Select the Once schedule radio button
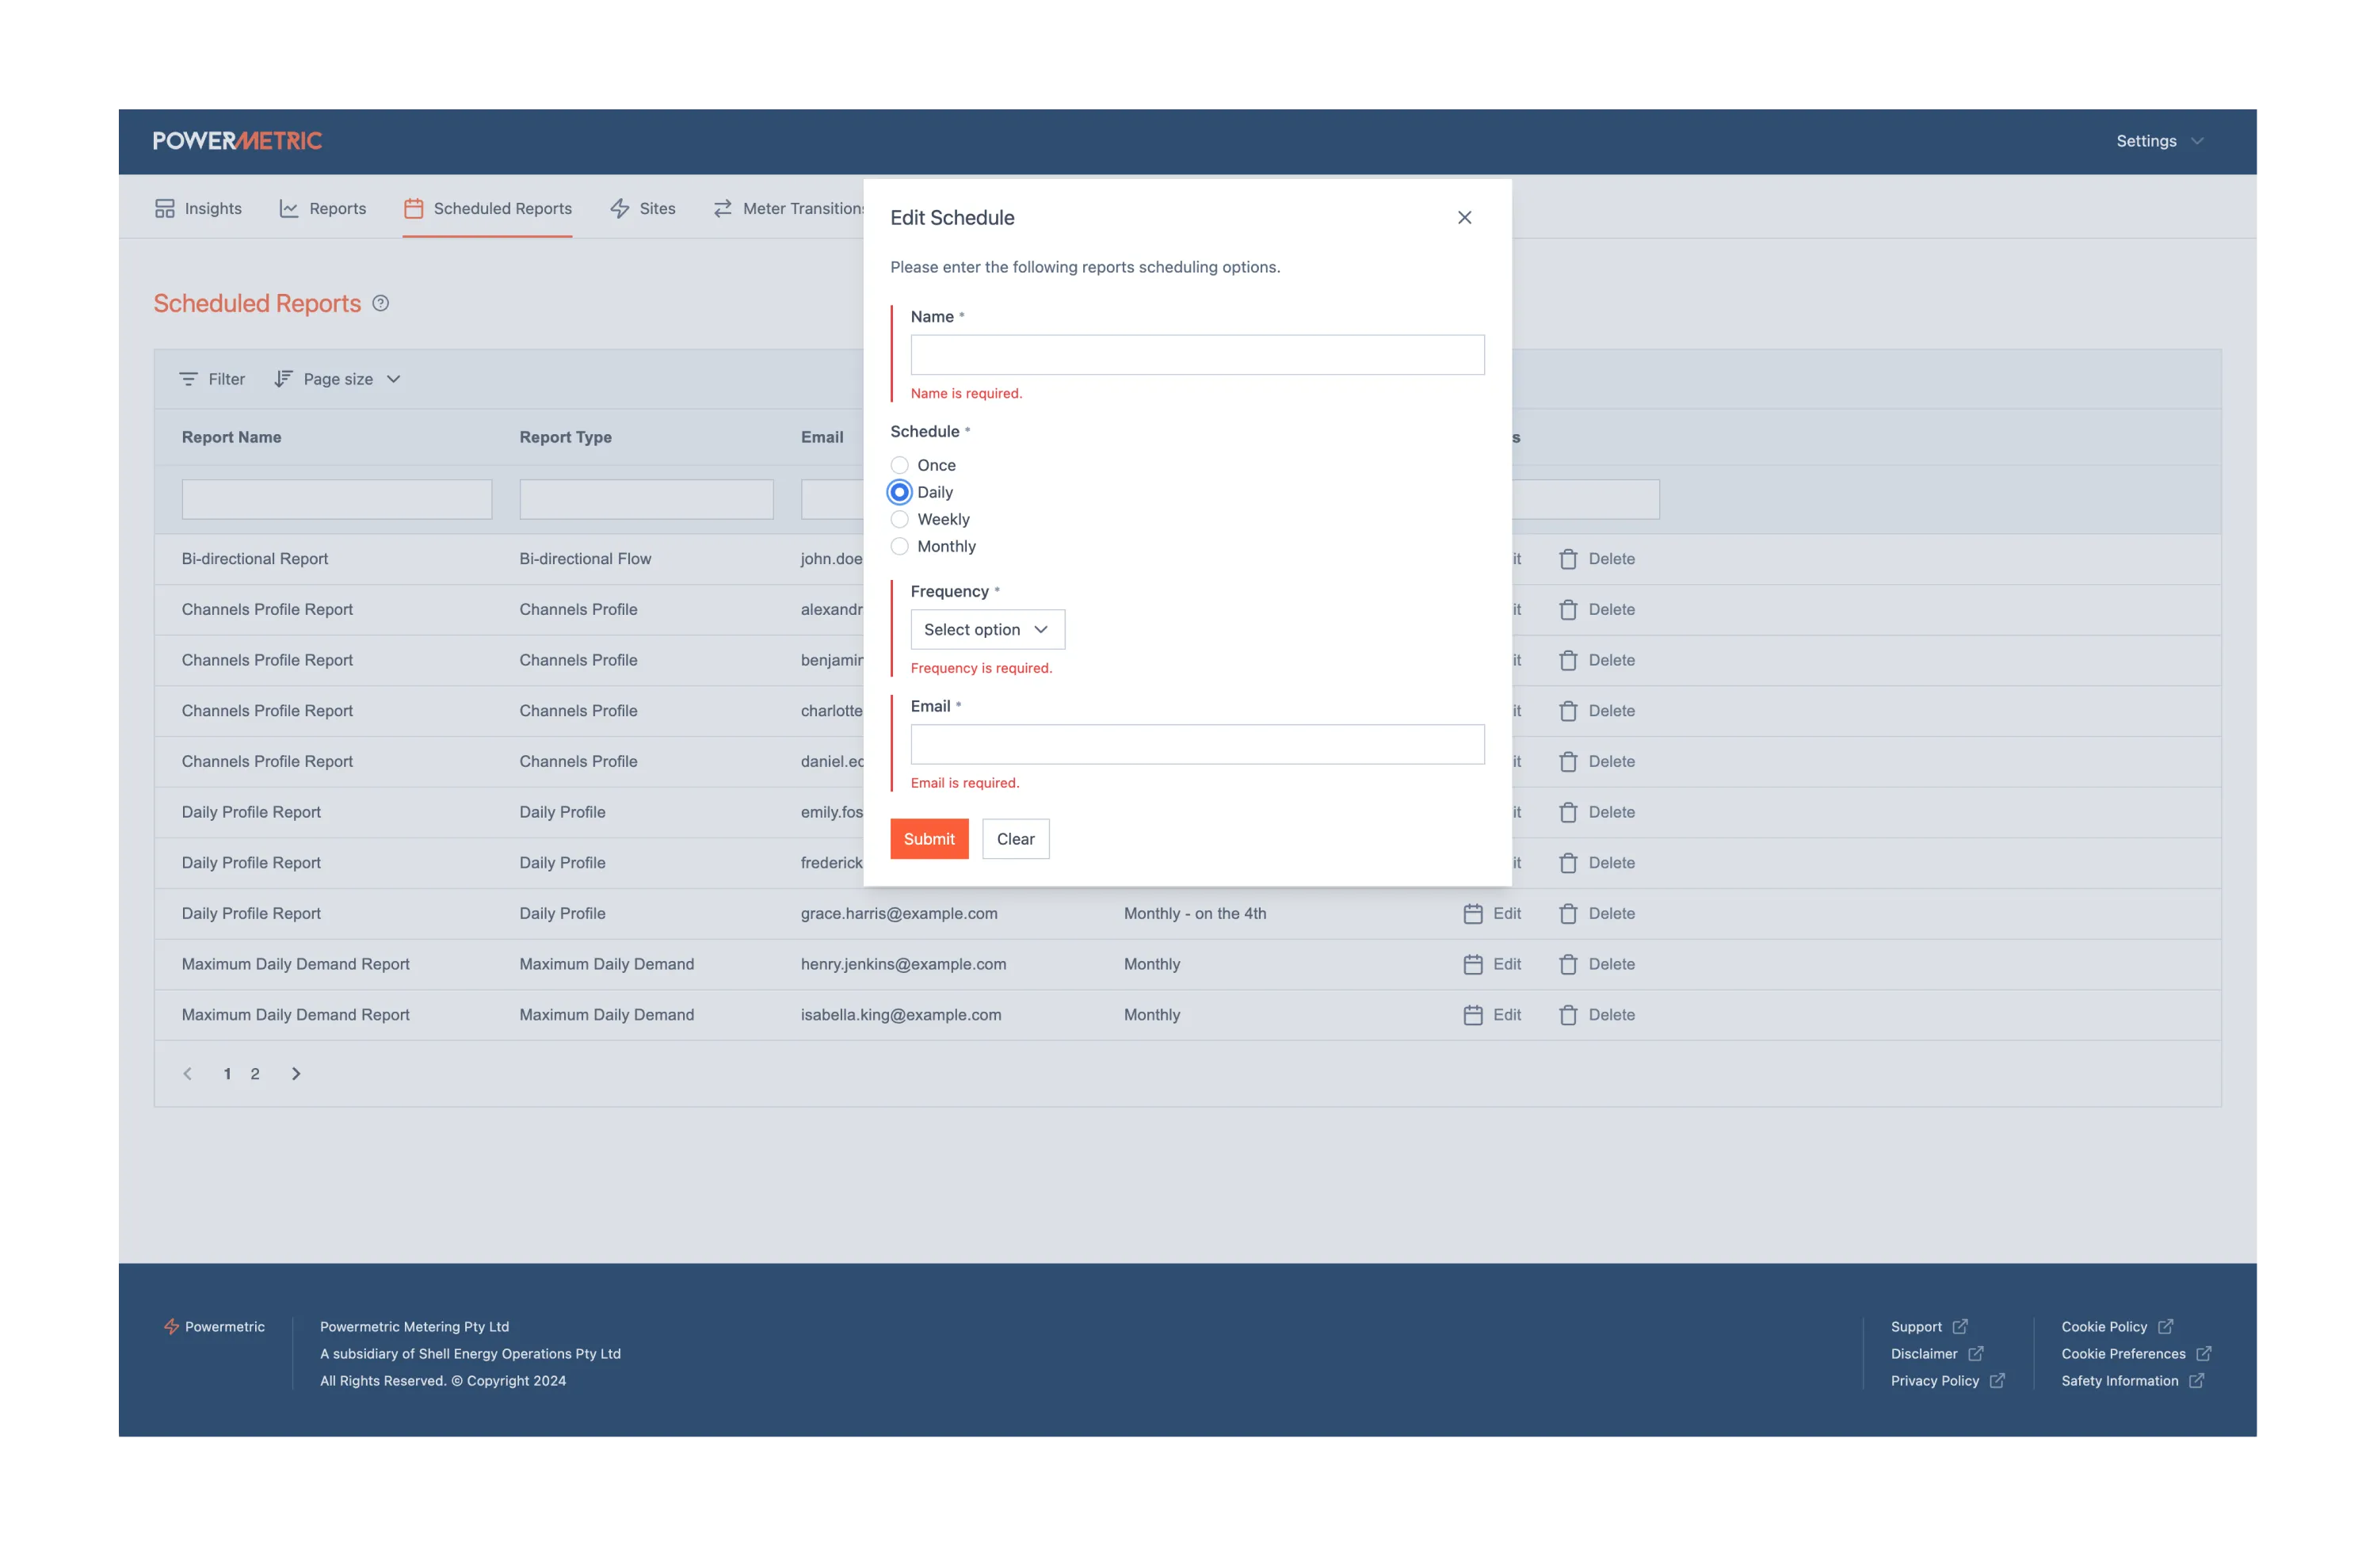 point(900,465)
